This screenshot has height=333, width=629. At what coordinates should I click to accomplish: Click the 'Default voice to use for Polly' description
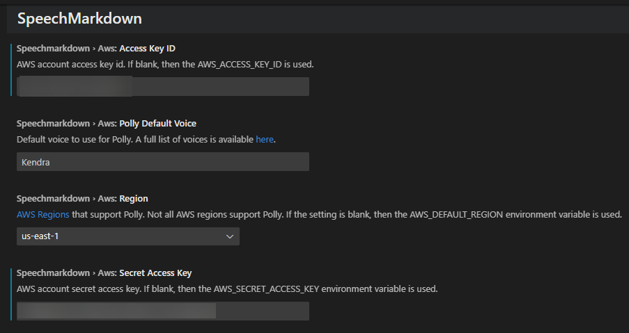pyautogui.click(x=146, y=139)
